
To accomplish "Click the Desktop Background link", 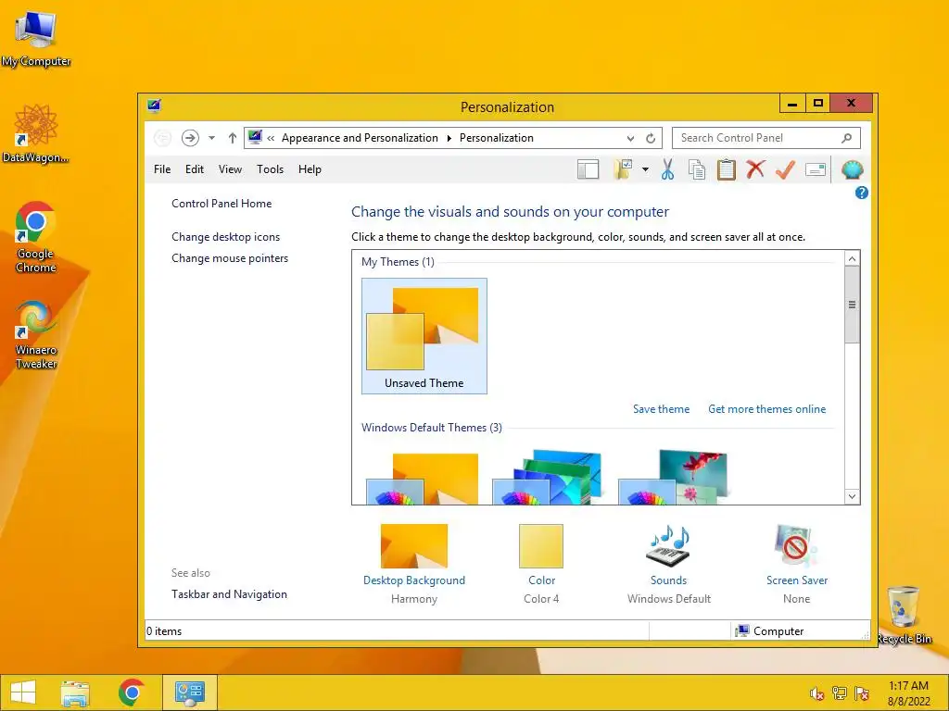I will tap(414, 580).
